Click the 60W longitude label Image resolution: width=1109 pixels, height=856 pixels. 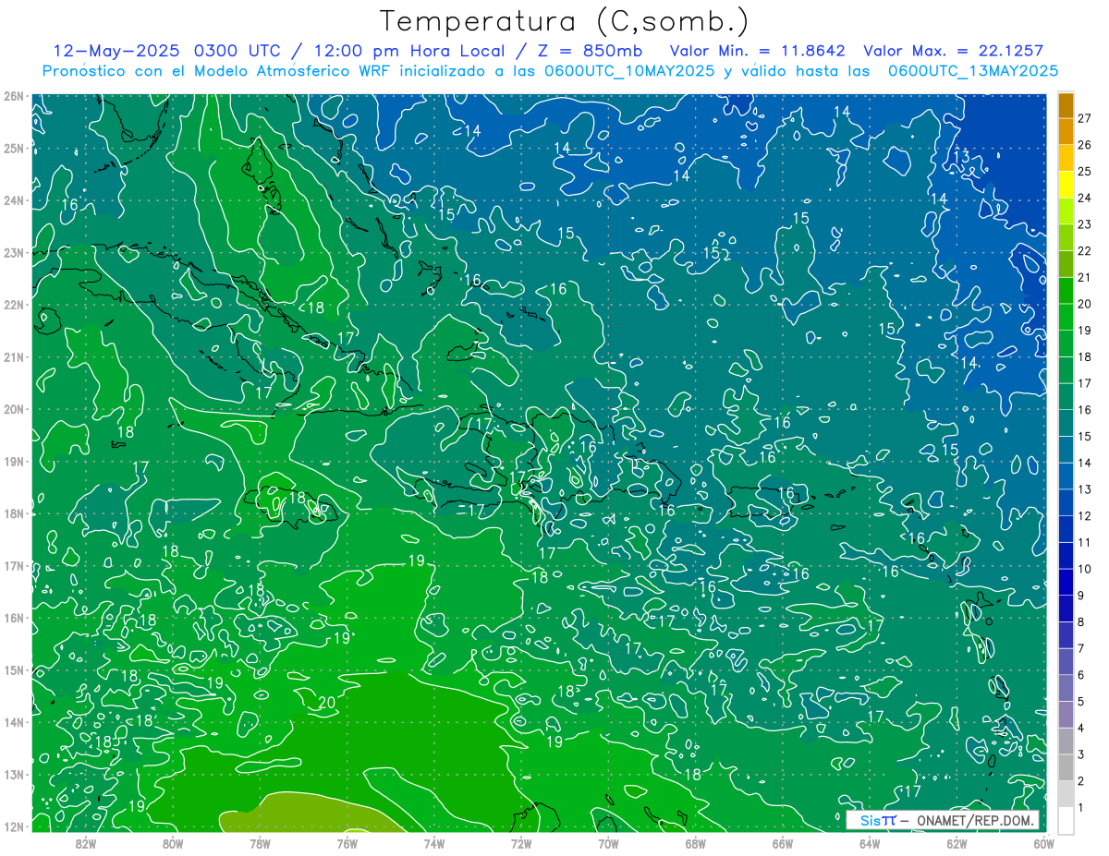(1043, 843)
